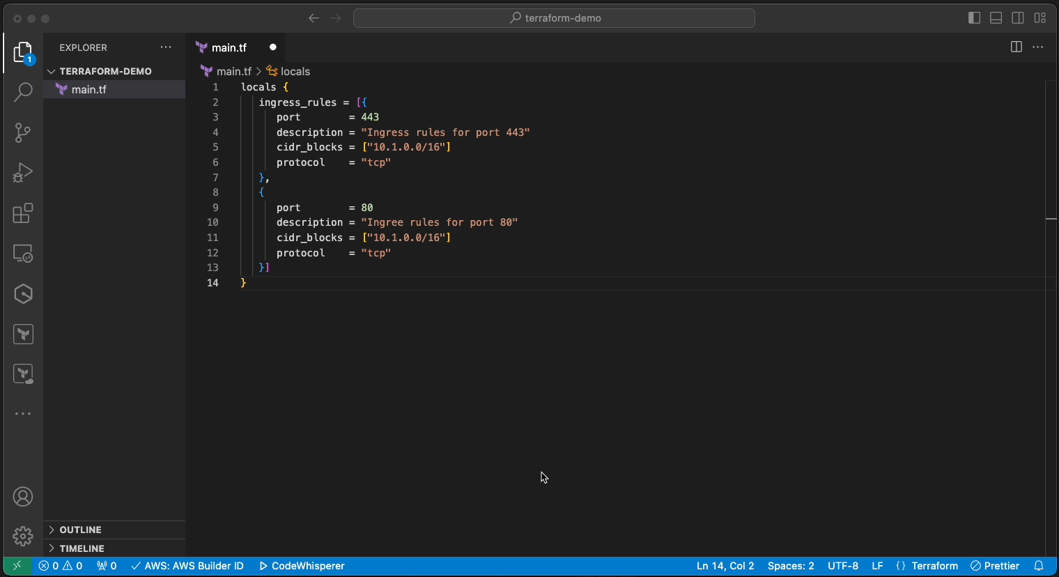Click the locals breadcrumb item
Image resolution: width=1059 pixels, height=577 pixels.
tap(295, 71)
